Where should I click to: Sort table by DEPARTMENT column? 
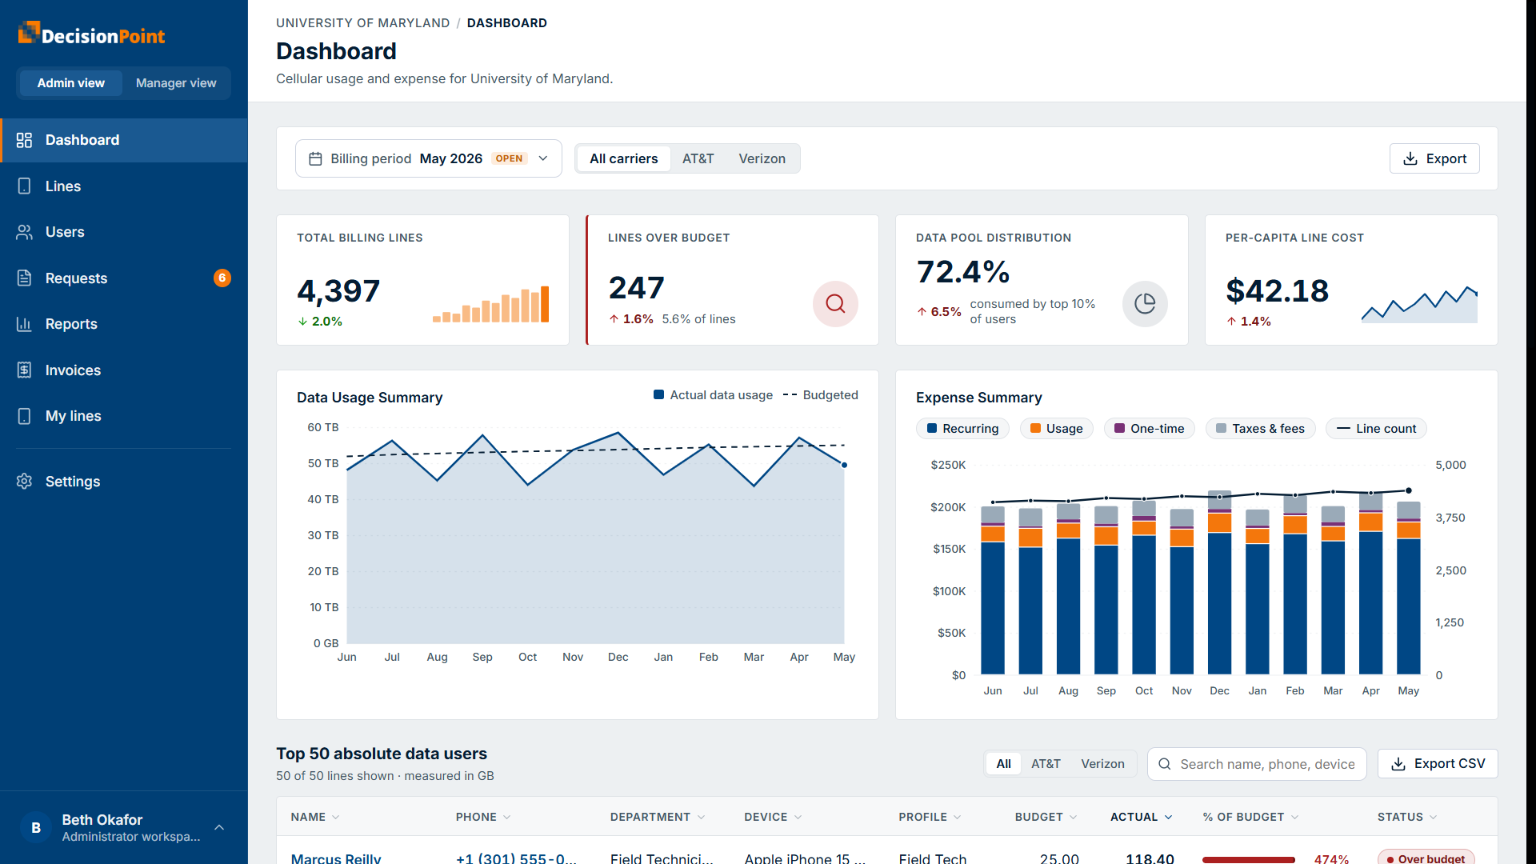658,817
